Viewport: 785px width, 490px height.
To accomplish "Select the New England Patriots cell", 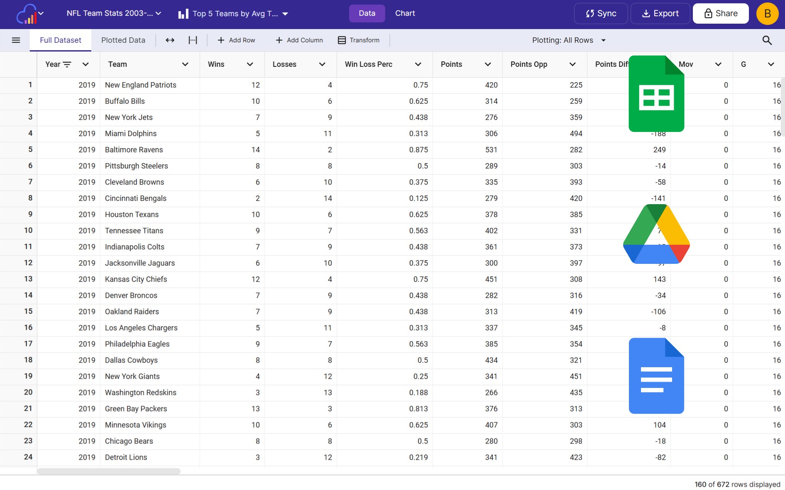I will coord(150,85).
